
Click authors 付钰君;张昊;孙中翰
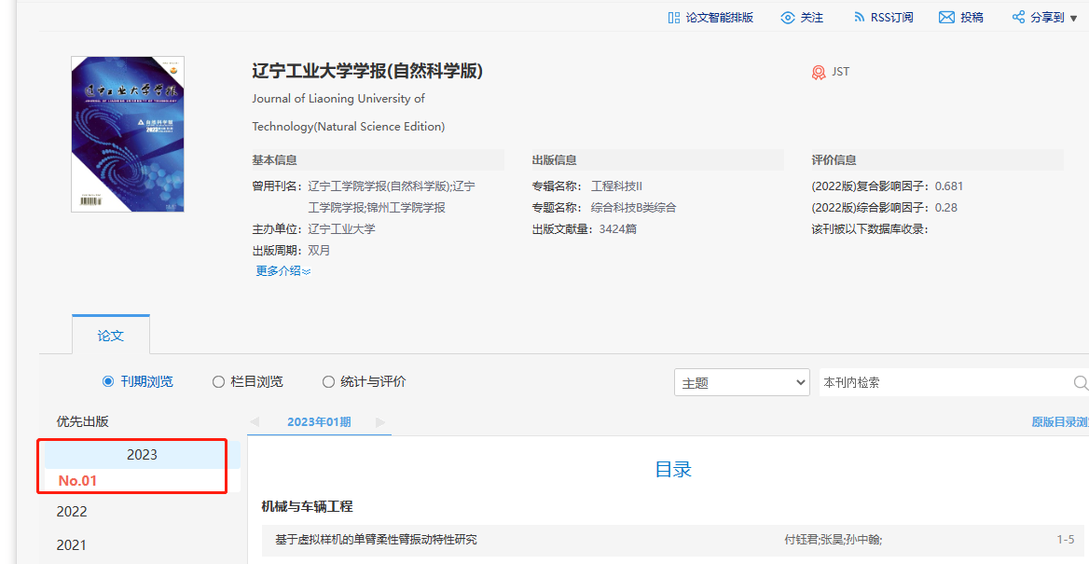834,540
